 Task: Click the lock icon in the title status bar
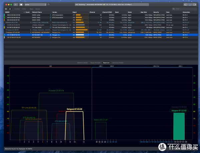pos(104,4)
